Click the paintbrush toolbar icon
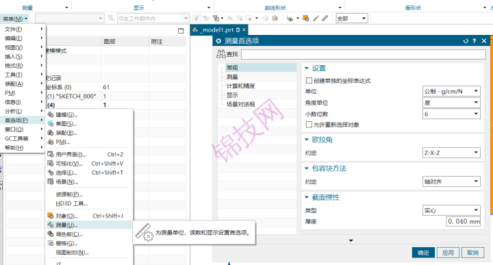 316,18
